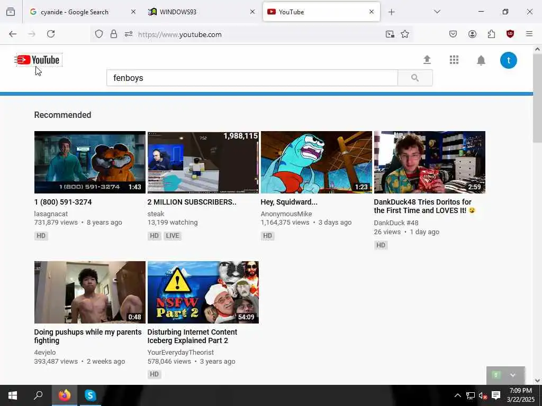Visit the 'DankDuck #48' channel link

pyautogui.click(x=396, y=223)
